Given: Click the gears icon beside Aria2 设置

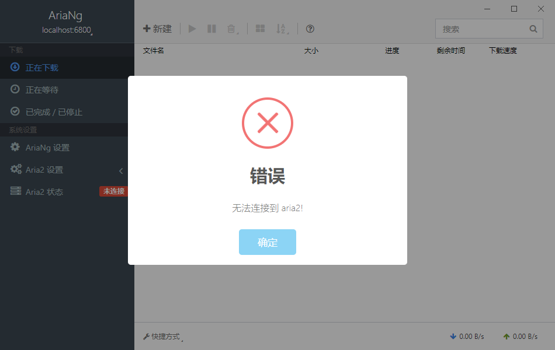Looking at the screenshot, I should click(16, 169).
